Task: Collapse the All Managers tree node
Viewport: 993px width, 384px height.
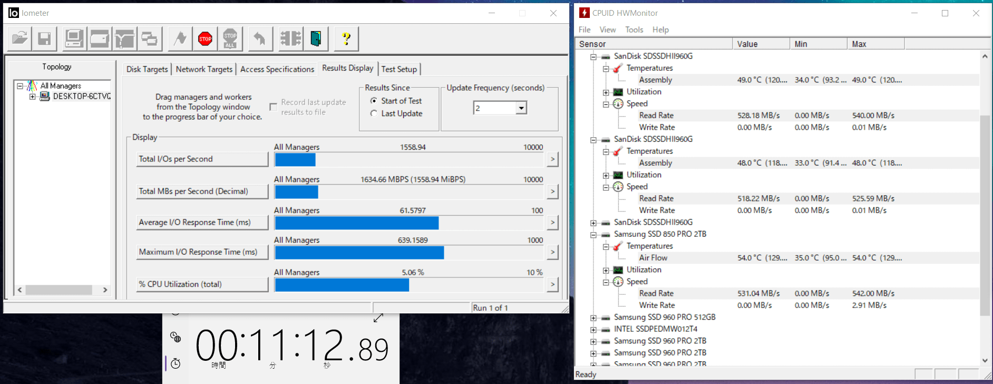Action: tap(20, 85)
